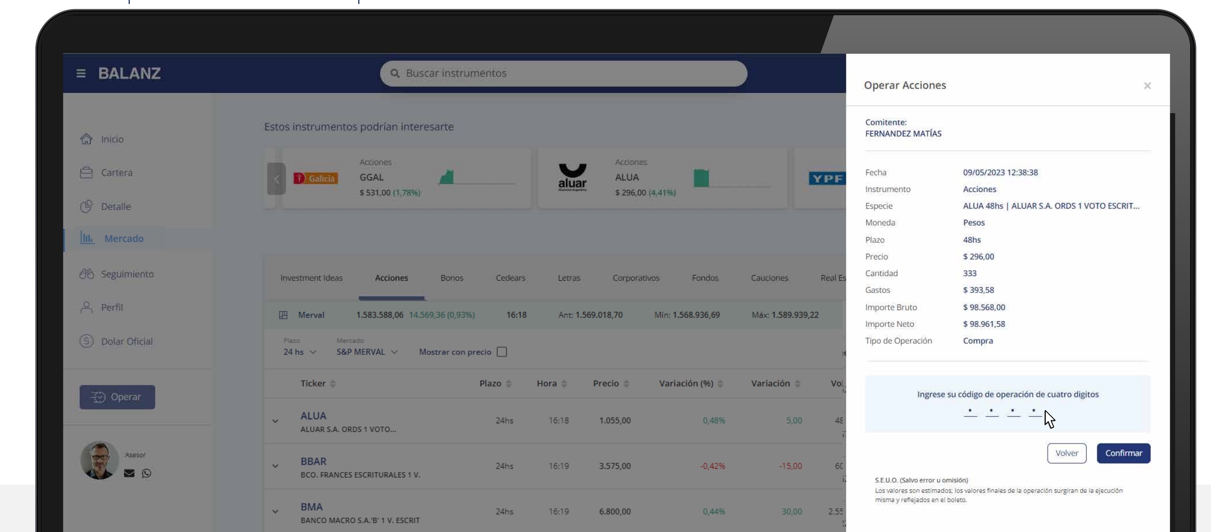Click the Operar button in sidebar

pyautogui.click(x=117, y=397)
